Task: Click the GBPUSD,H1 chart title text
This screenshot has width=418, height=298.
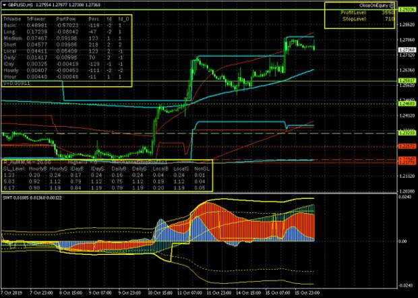Action: pyautogui.click(x=18, y=4)
